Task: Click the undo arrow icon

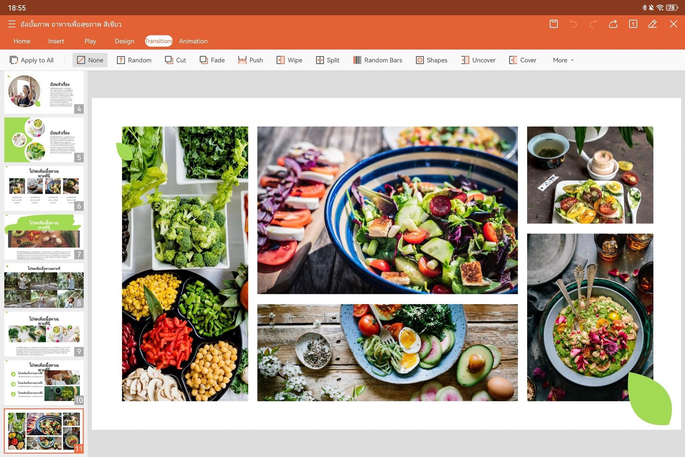Action: 573,24
